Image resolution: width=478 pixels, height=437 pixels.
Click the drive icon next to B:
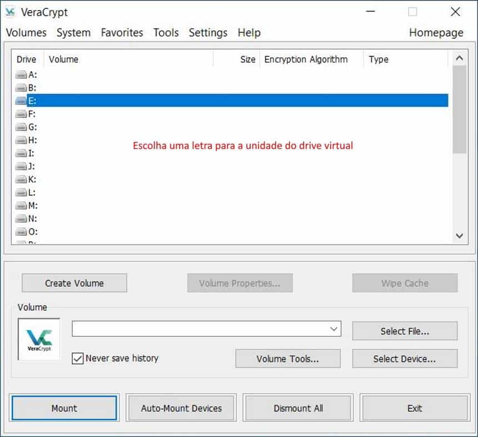(21, 88)
